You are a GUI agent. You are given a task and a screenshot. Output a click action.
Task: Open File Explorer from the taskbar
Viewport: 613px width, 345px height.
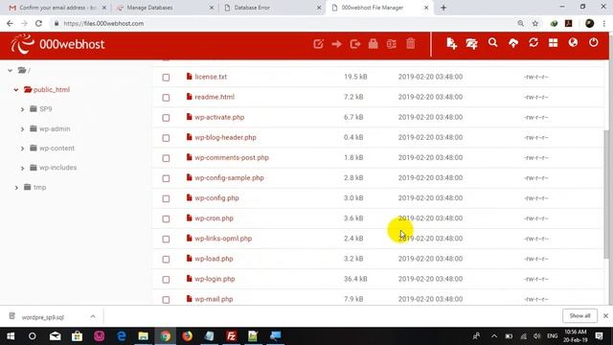143,336
